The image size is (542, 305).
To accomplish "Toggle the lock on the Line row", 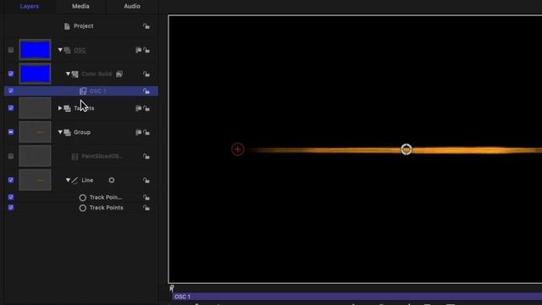I will 147,180.
